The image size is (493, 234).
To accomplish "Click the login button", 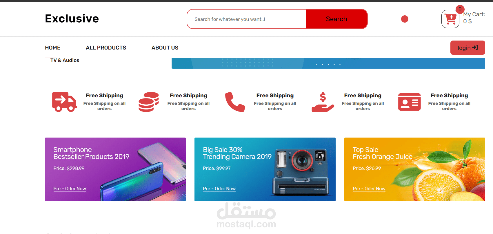I will (467, 48).
